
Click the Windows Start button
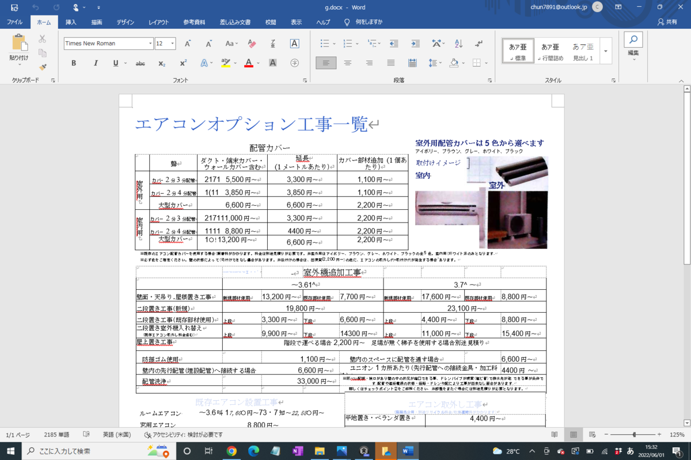pyautogui.click(x=11, y=451)
